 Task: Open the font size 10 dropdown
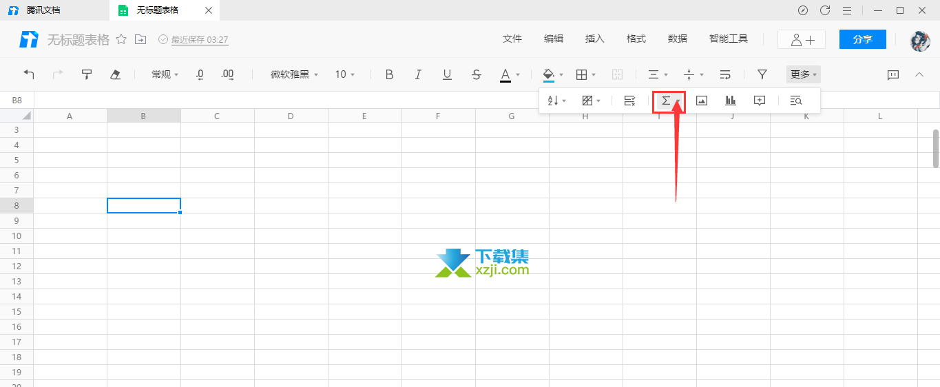[x=345, y=74]
